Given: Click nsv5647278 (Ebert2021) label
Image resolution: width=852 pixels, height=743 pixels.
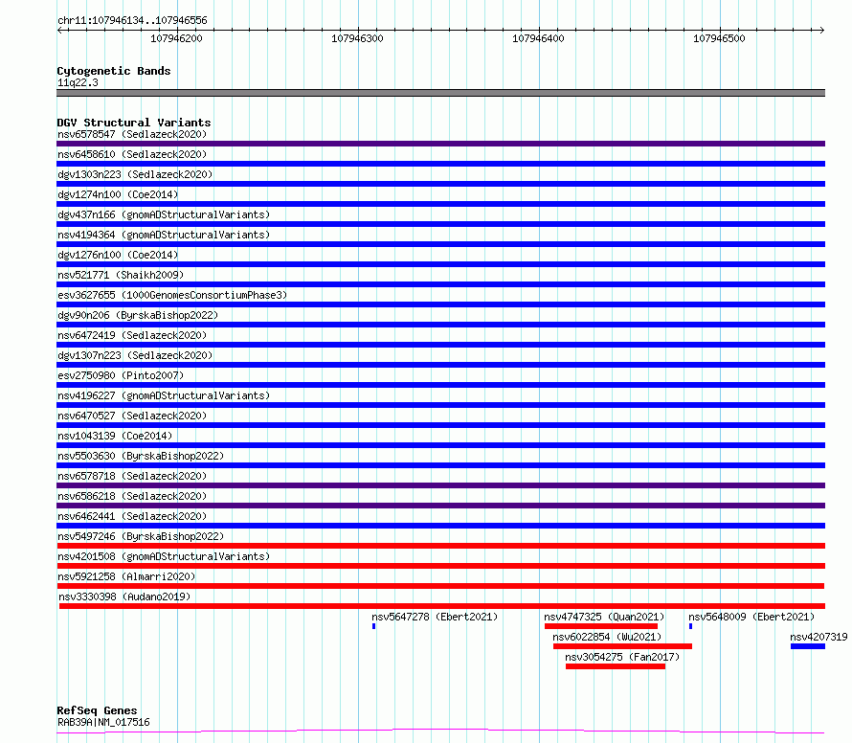Looking at the screenshot, I should point(435,617).
